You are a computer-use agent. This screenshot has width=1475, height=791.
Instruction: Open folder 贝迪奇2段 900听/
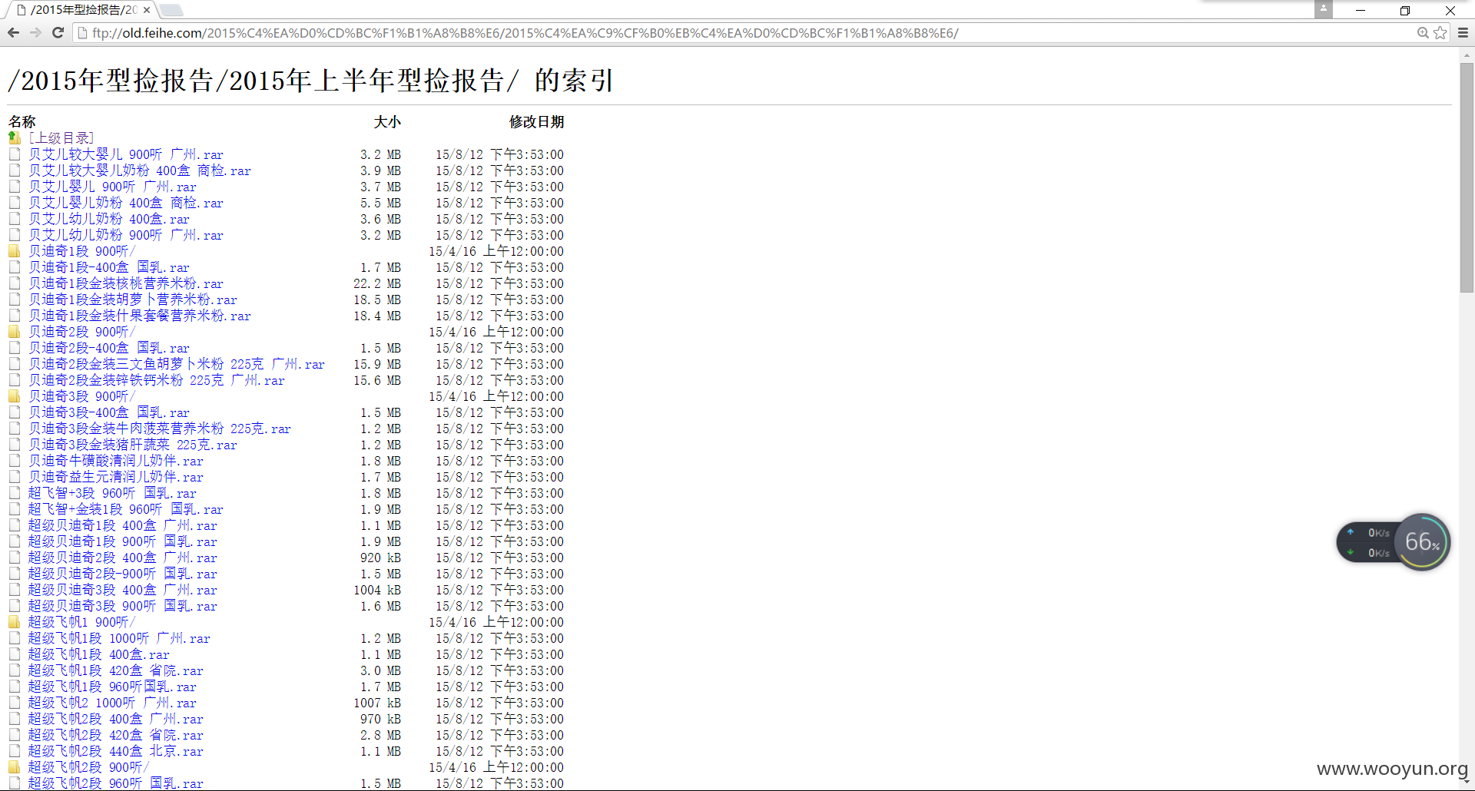coord(82,332)
